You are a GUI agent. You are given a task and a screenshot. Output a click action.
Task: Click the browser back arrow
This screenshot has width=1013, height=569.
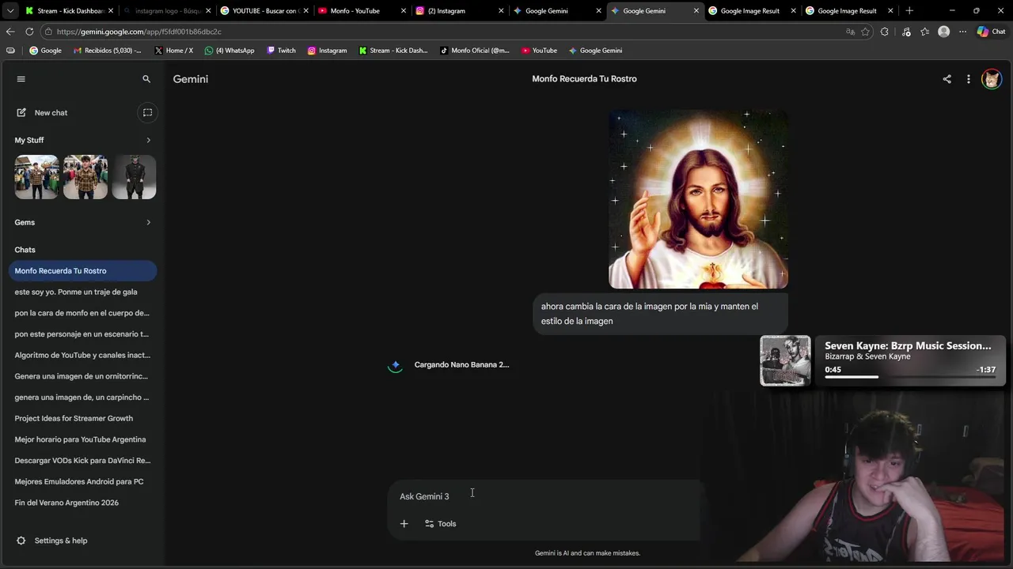point(10,32)
